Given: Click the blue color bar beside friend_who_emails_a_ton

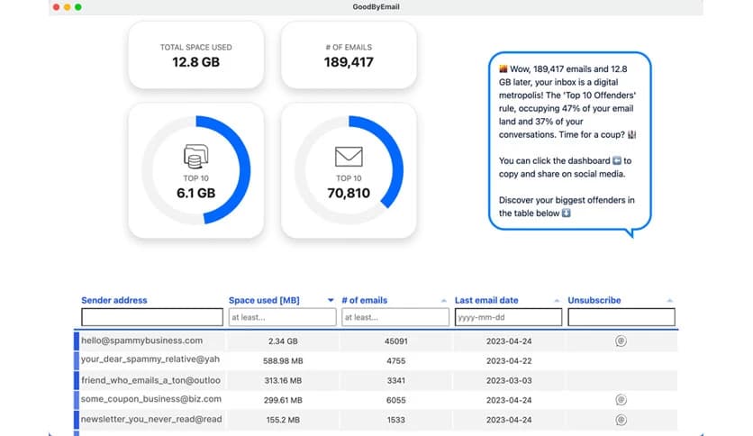Looking at the screenshot, I should click(77, 379).
